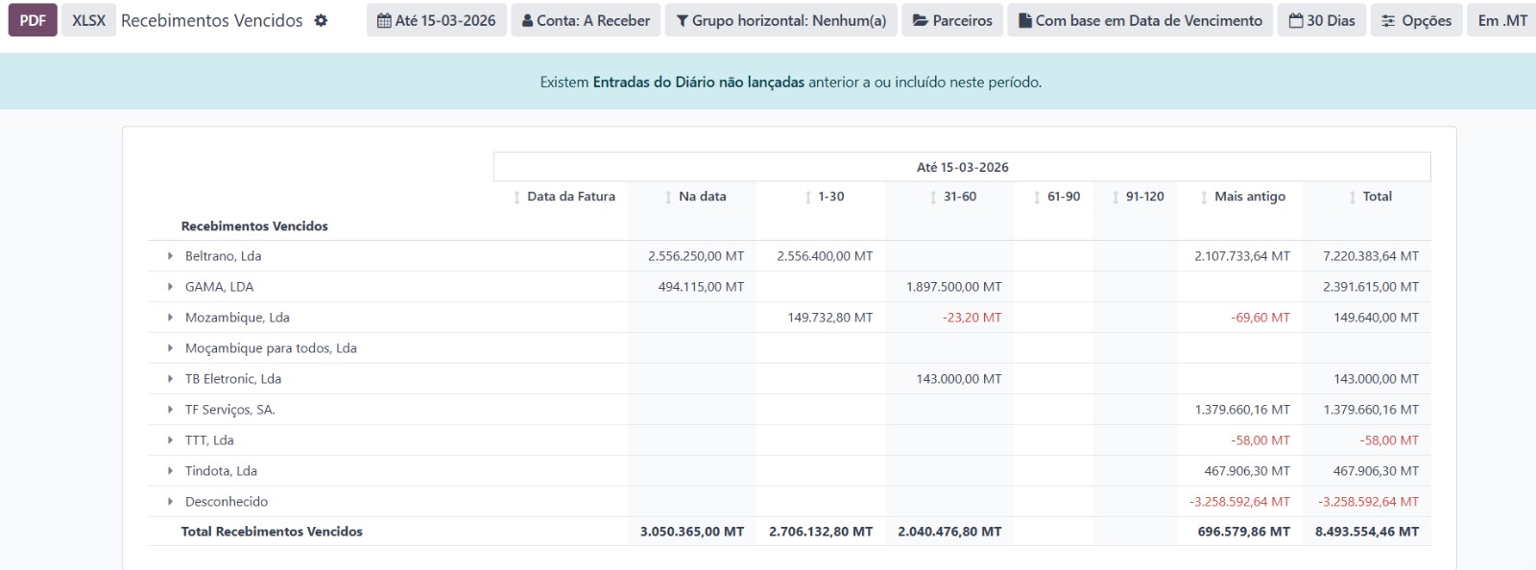The height and width of the screenshot is (570, 1536).
Task: Click the gear icon beside Recebimentos Vencidos title
Action: click(321, 20)
